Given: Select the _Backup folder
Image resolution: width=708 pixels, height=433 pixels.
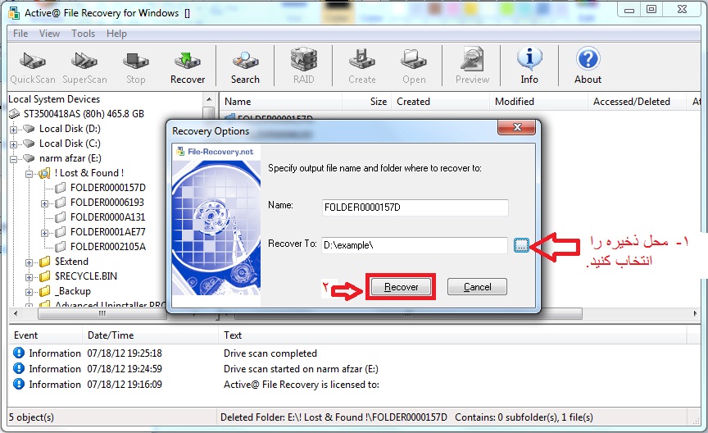Looking at the screenshot, I should [73, 291].
